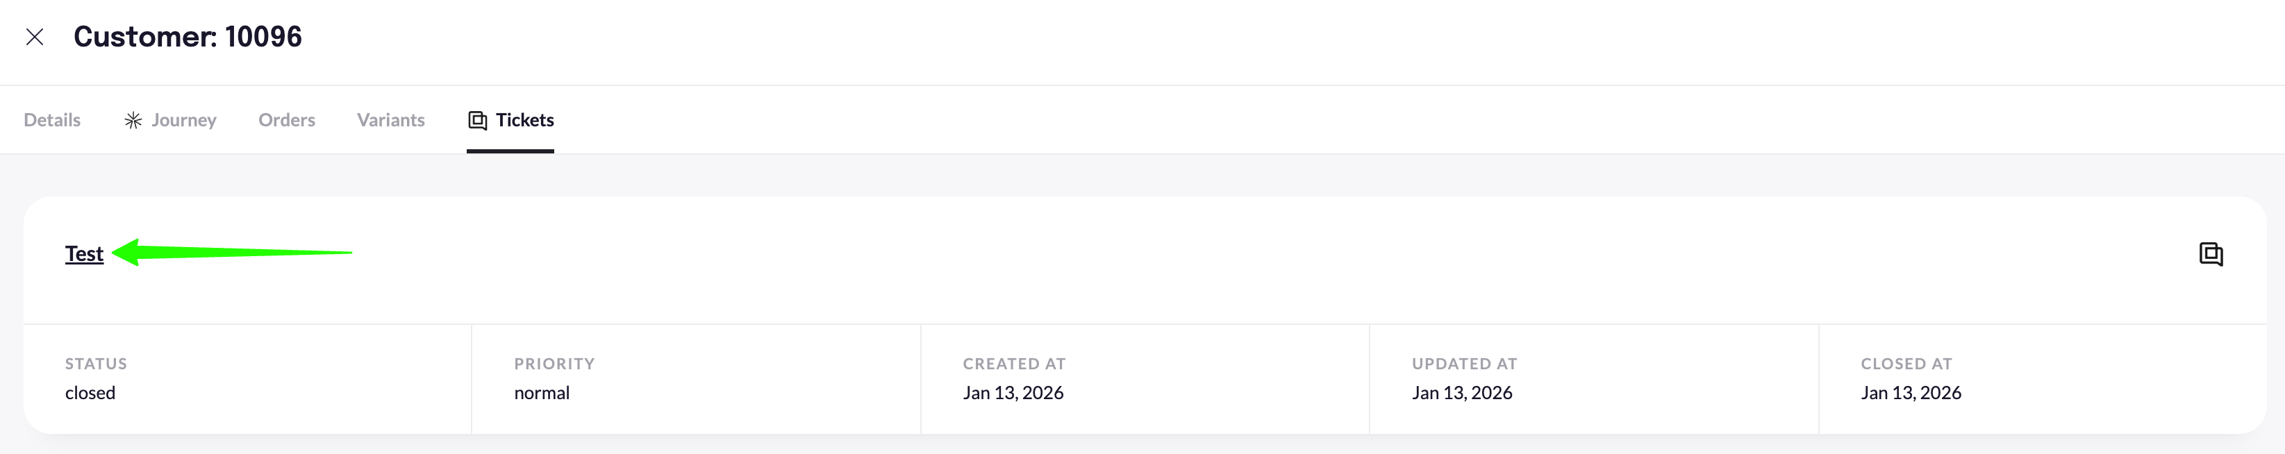This screenshot has width=2285, height=454.
Task: Close the Customer 10096 panel
Action: 35,37
